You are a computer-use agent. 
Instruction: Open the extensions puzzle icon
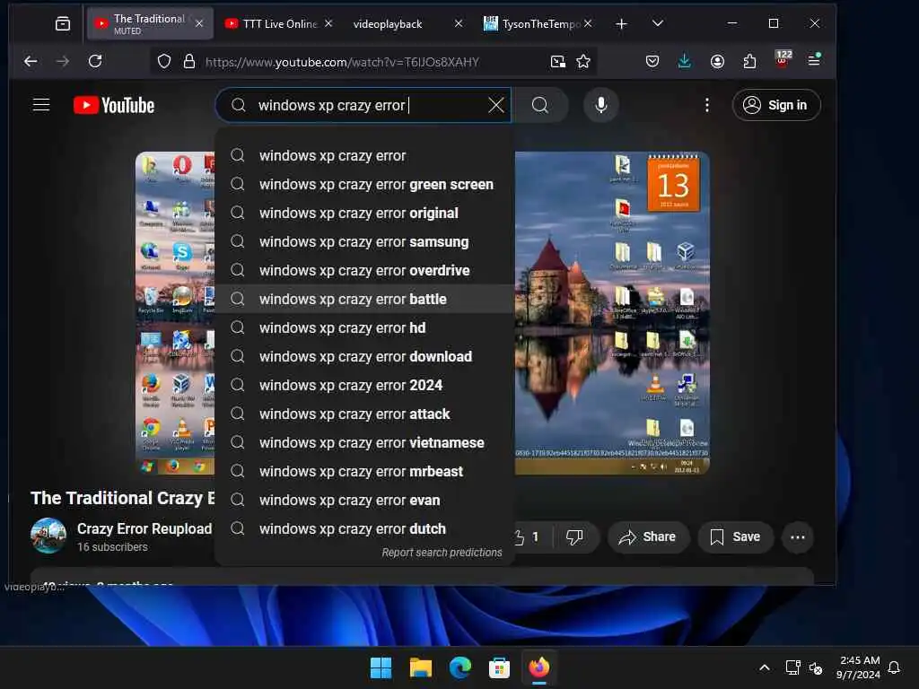click(749, 61)
